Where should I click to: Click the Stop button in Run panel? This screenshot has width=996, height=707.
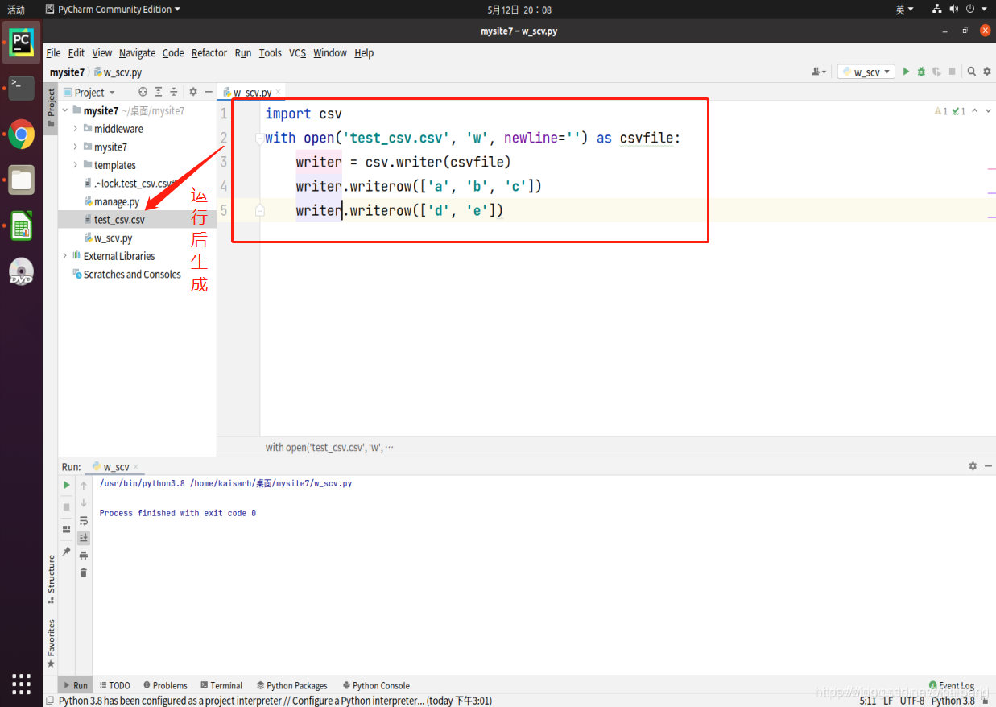67,506
